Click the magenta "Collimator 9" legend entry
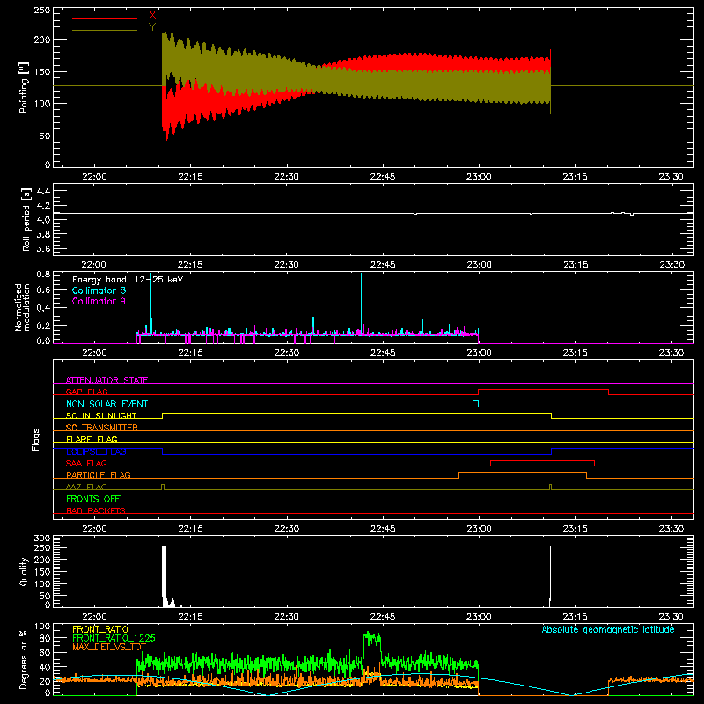 point(99,301)
